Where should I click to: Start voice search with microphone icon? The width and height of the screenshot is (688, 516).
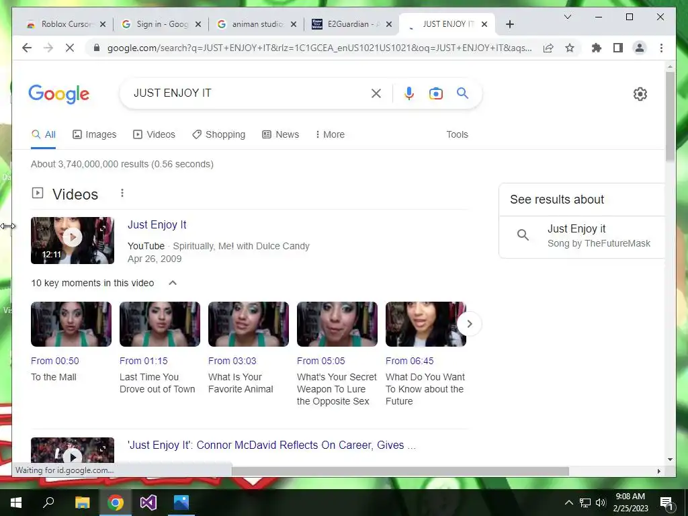409,93
